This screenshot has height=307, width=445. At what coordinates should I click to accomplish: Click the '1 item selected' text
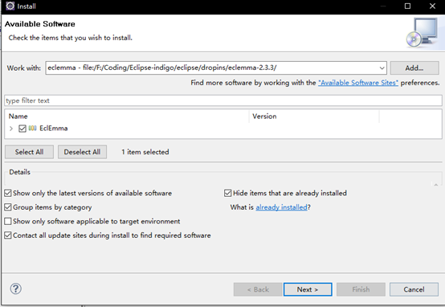[145, 152]
